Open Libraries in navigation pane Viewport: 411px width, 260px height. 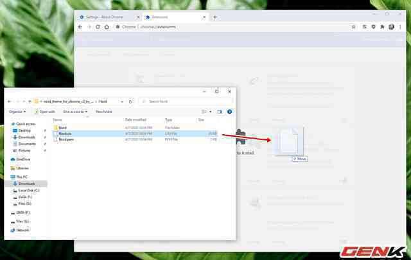coord(22,168)
